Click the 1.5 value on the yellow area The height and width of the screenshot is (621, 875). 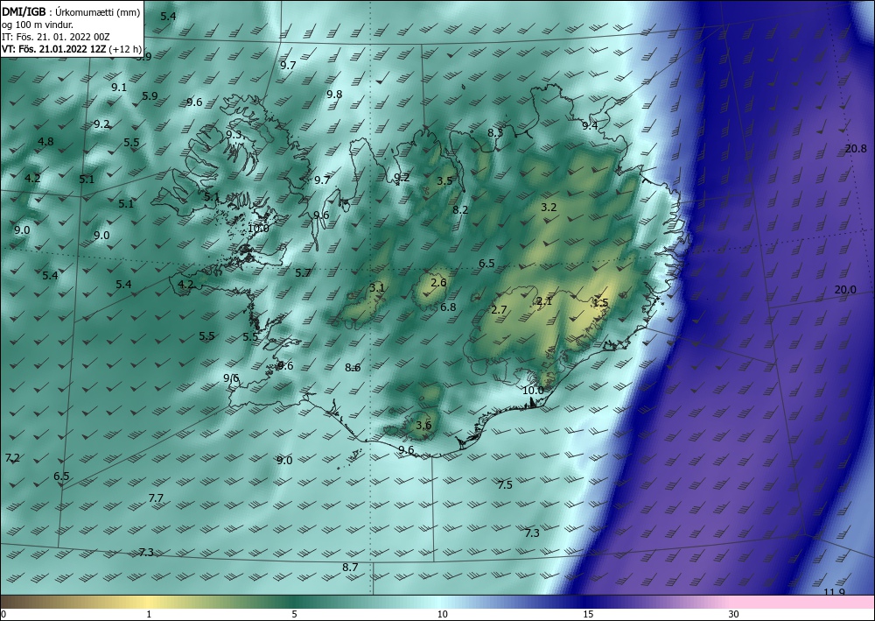[x=600, y=303]
